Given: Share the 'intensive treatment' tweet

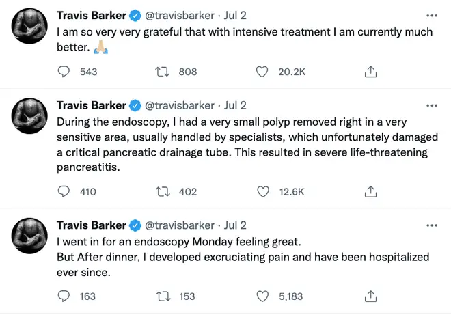Looking at the screenshot, I should coord(370,72).
